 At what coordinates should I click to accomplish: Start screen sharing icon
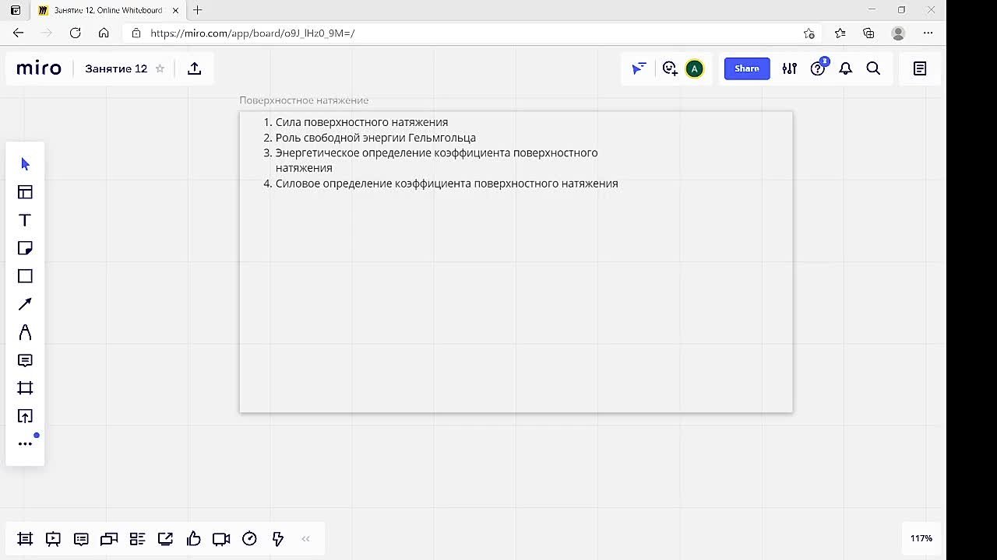tap(165, 538)
